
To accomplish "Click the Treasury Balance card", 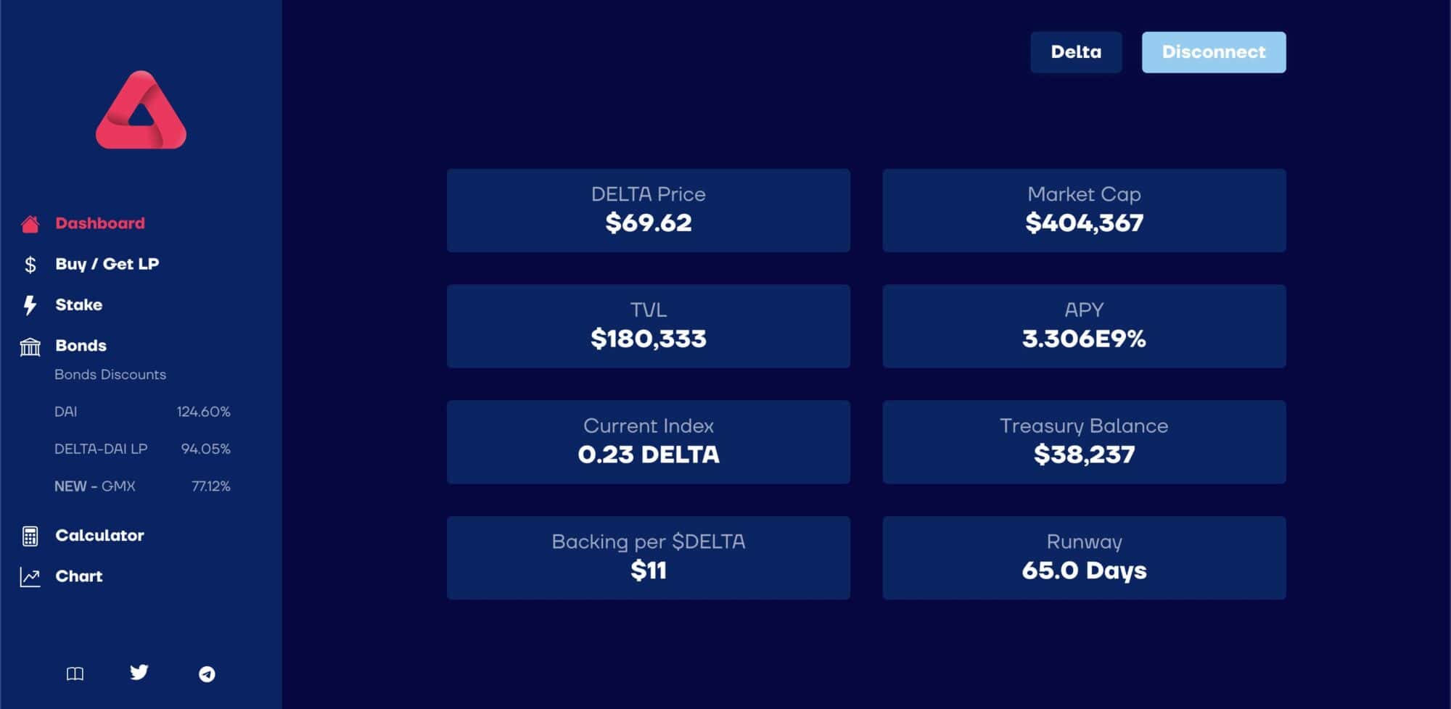I will pyautogui.click(x=1084, y=441).
